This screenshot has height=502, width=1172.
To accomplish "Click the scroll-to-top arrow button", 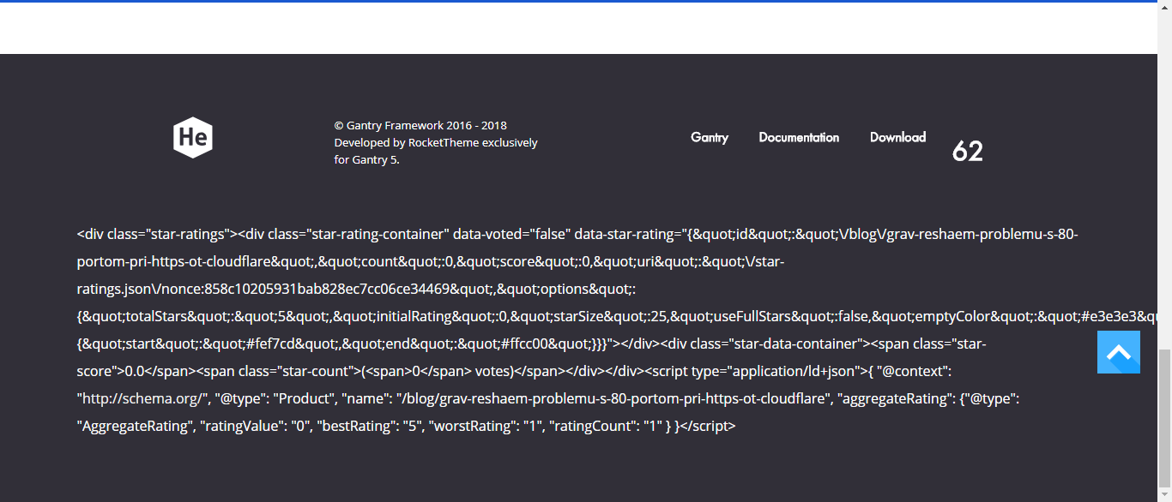I will 1119,352.
